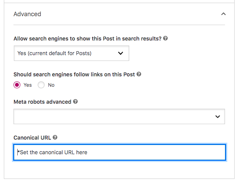Focus the Canonical URL input field
240x182 pixels.
120,152
